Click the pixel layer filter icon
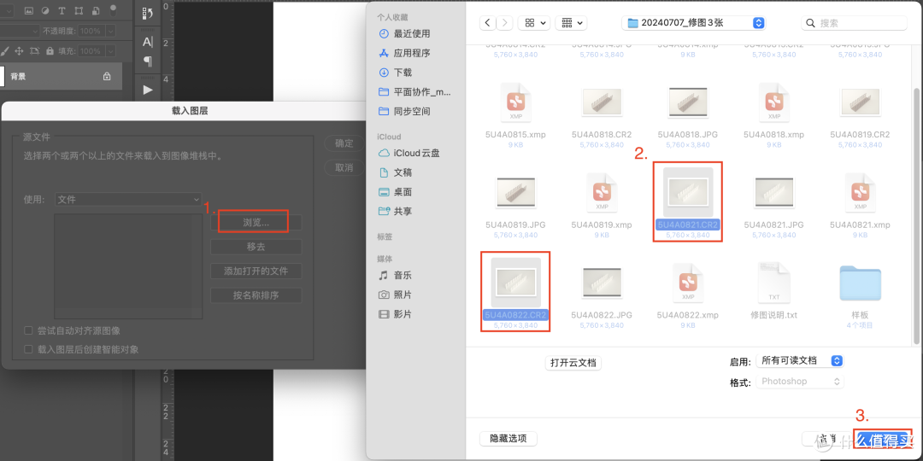 (x=28, y=10)
